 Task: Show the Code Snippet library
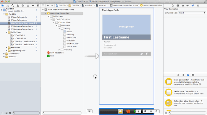point(183,75)
